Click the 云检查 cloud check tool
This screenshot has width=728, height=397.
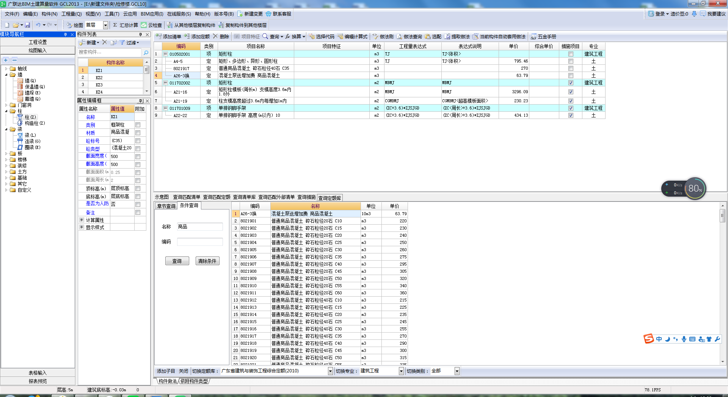tap(152, 25)
